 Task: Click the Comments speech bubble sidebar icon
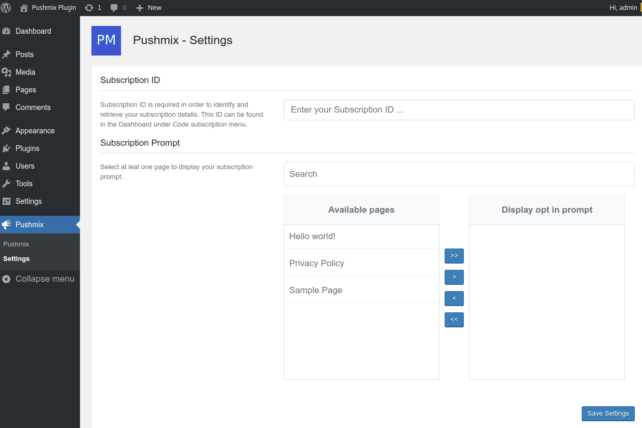tap(6, 107)
